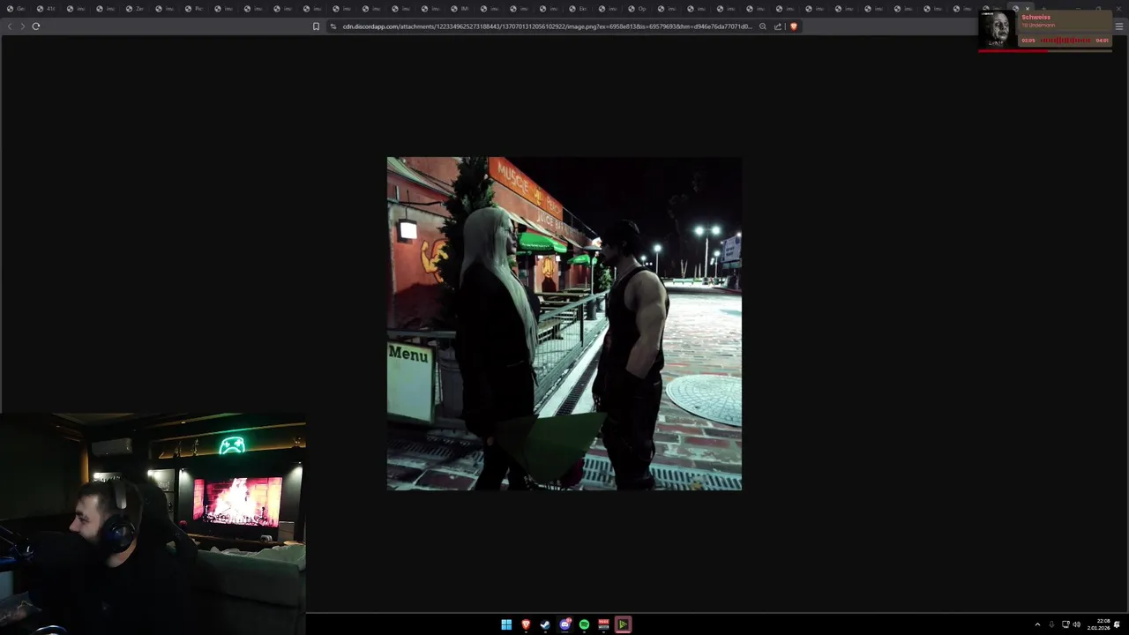Open the browser hamburger menu

click(x=1119, y=26)
